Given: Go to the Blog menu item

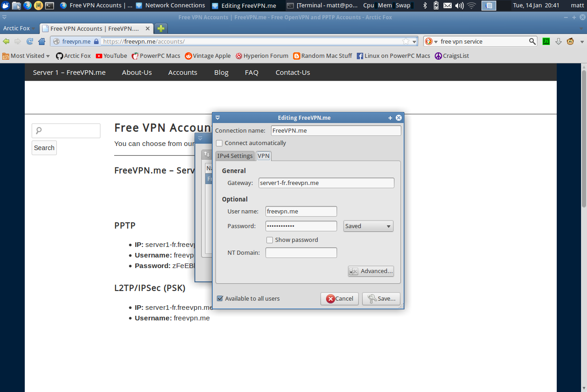Looking at the screenshot, I should [x=221, y=73].
